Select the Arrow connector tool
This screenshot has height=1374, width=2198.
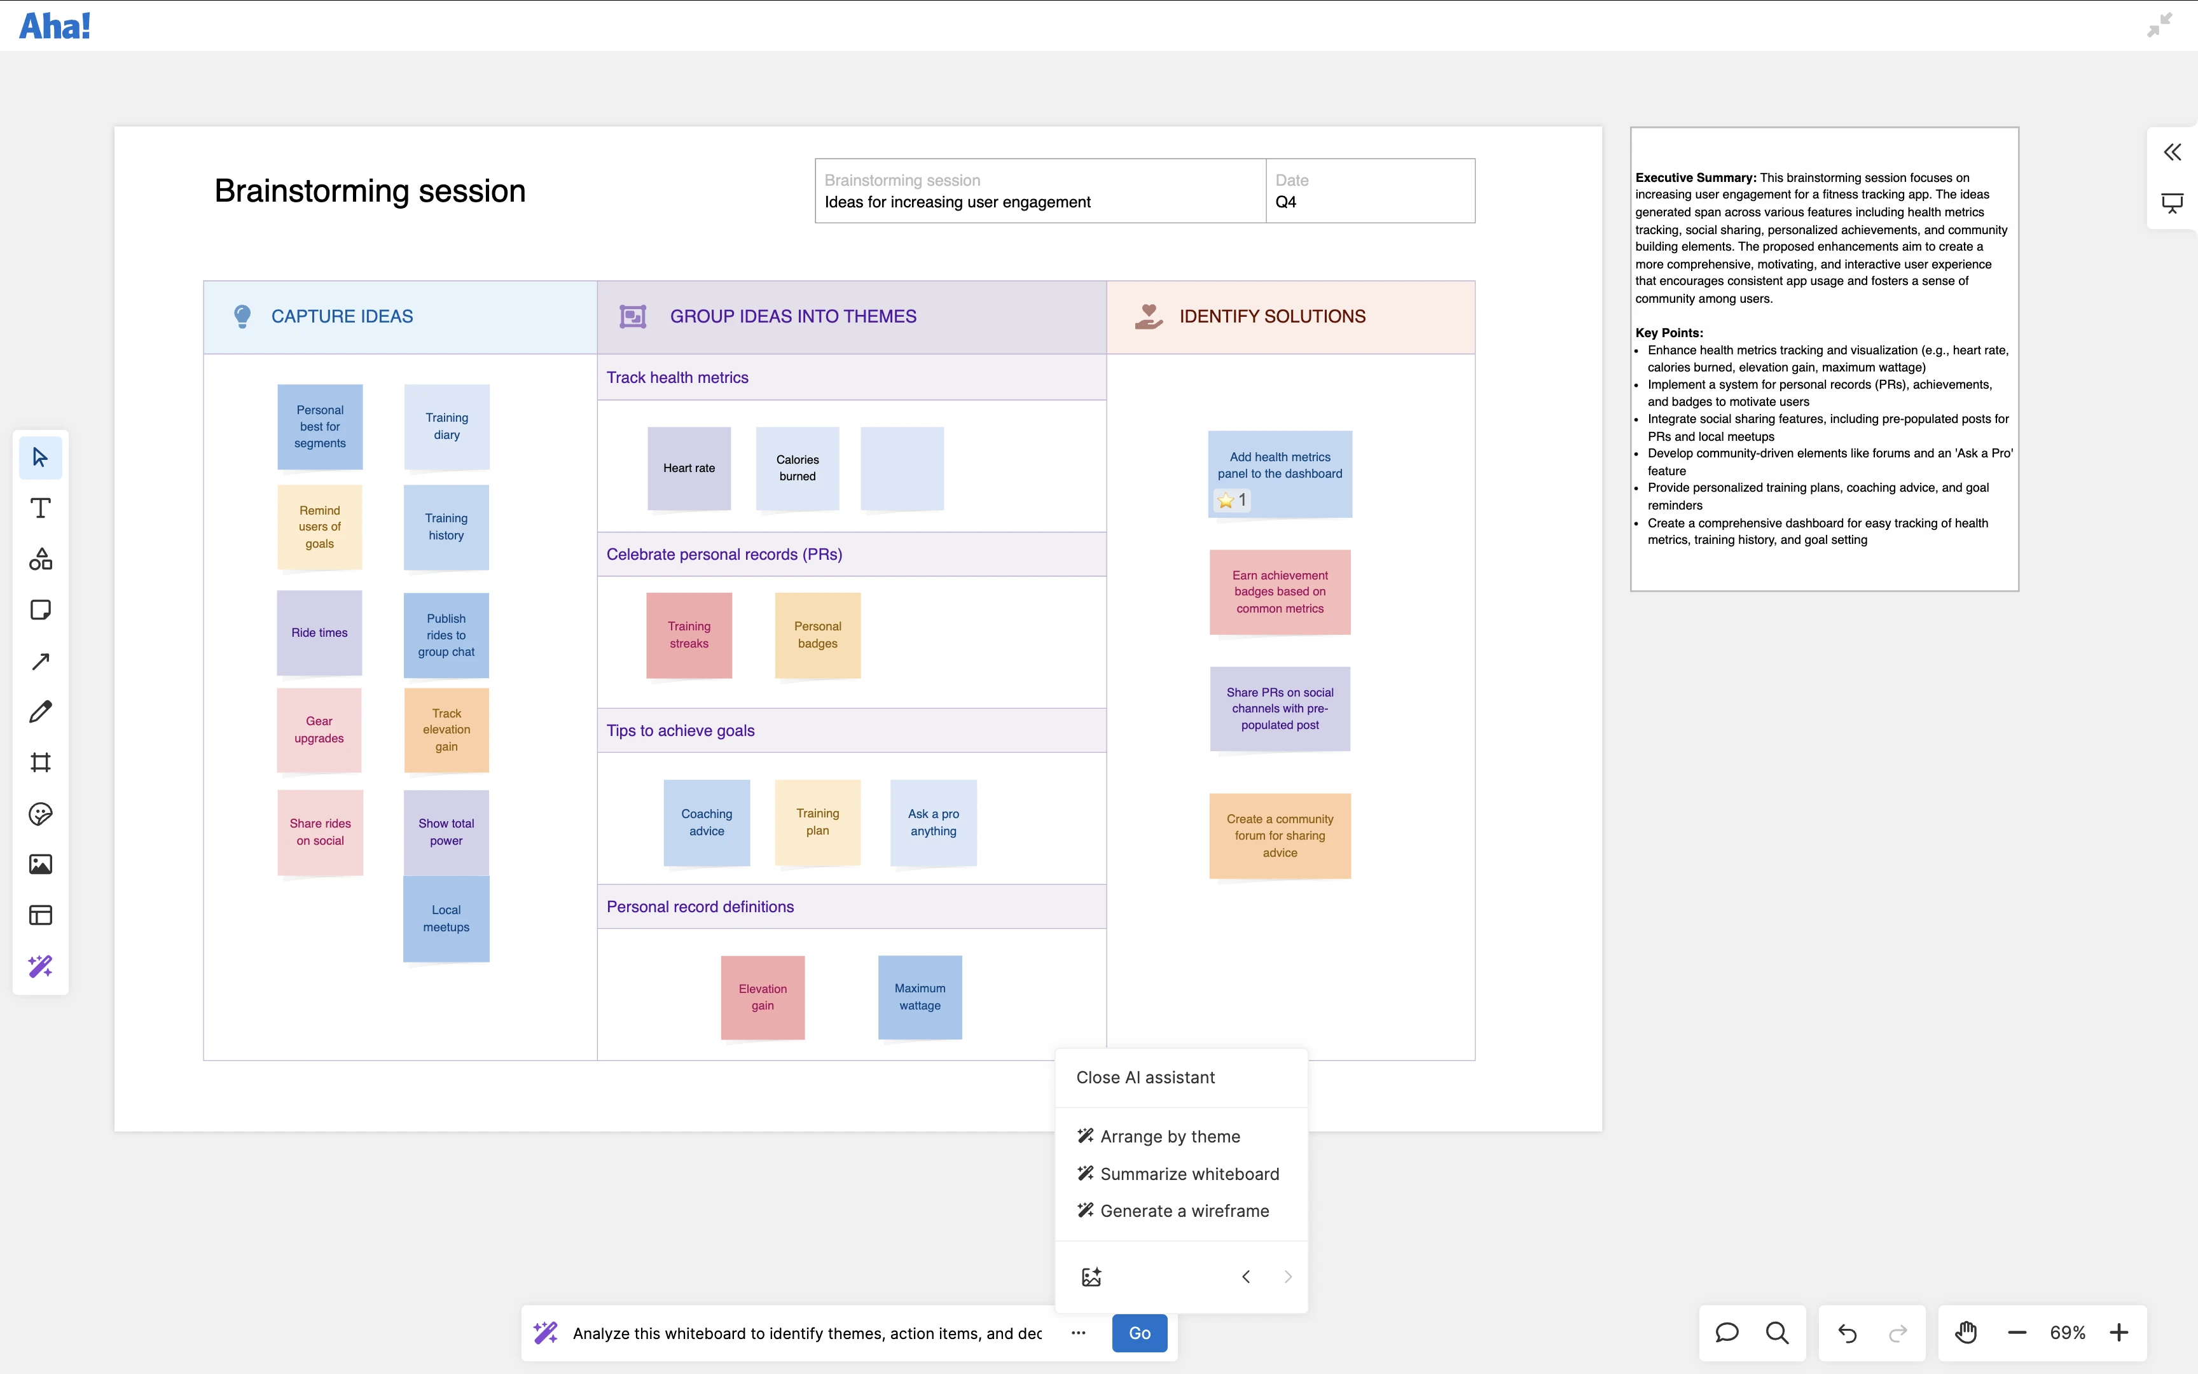40,661
